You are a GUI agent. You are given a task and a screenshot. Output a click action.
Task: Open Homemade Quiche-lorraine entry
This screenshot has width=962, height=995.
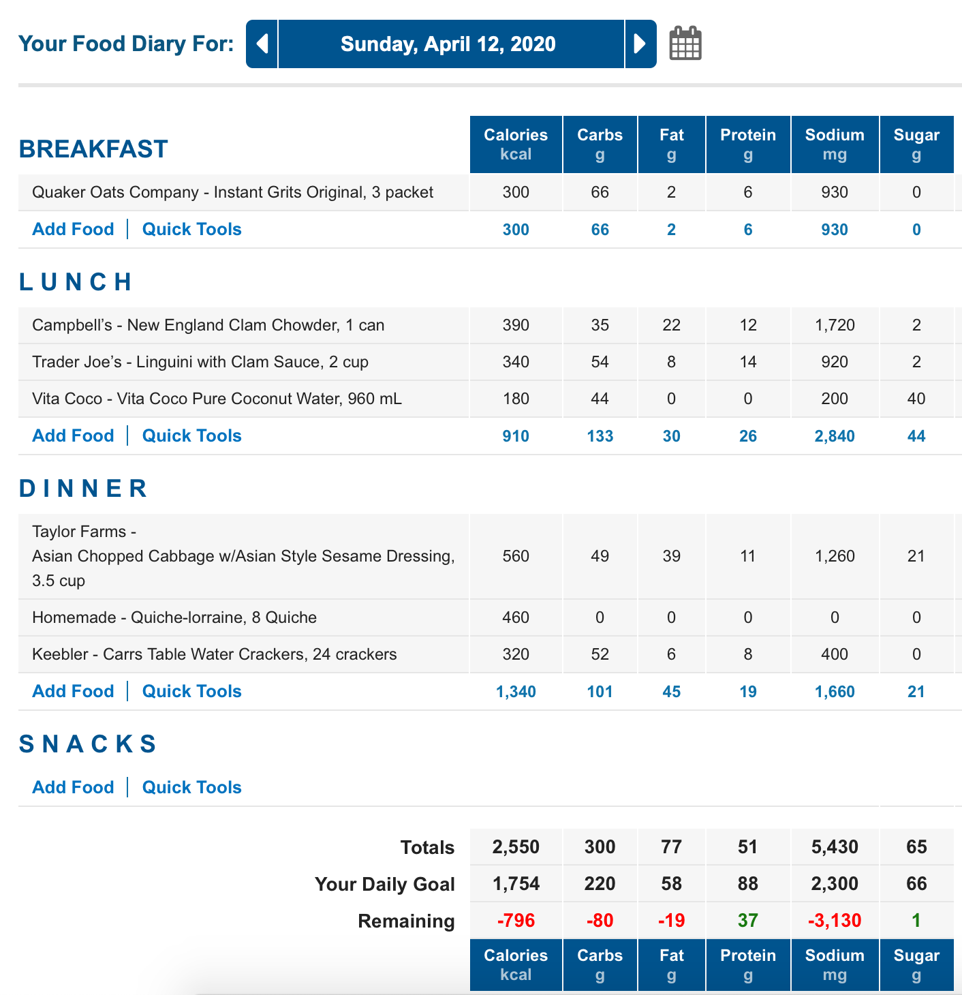(x=174, y=617)
